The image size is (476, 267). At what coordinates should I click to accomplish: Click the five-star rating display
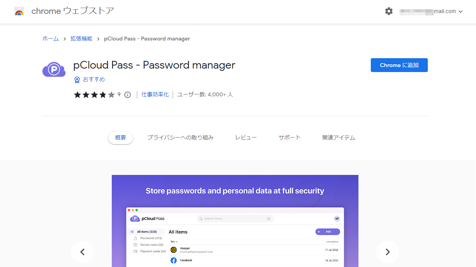tap(94, 95)
